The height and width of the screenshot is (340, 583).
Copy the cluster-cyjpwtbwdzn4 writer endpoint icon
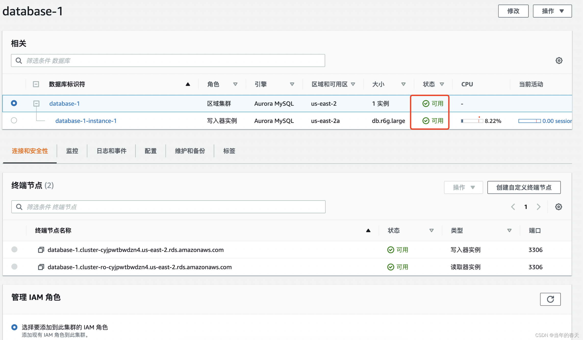click(x=41, y=250)
